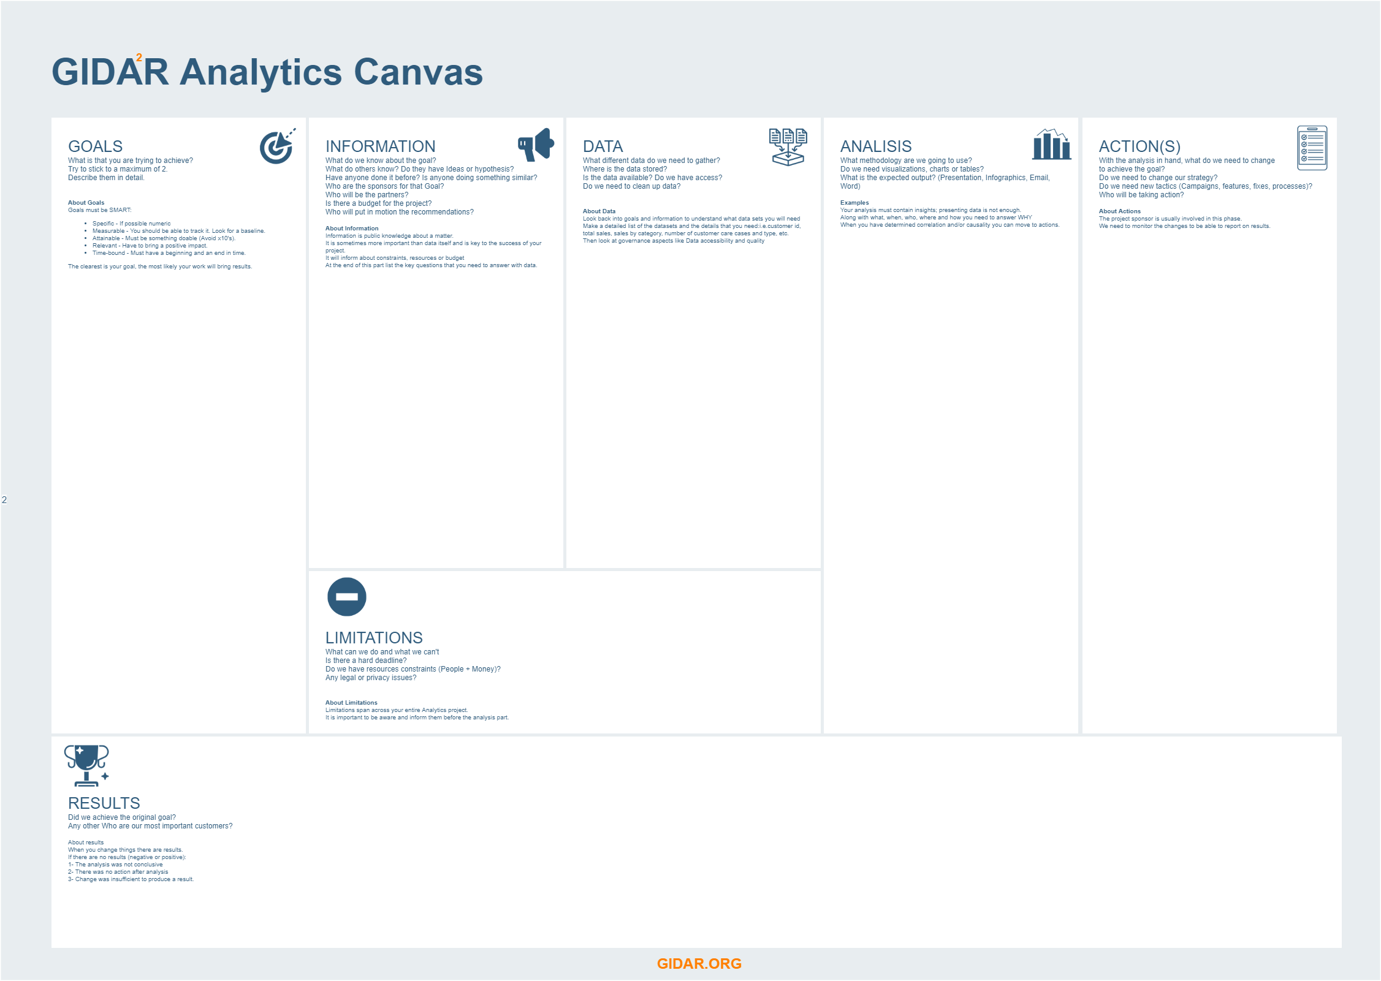Select the Results trophy icon

pyautogui.click(x=87, y=766)
